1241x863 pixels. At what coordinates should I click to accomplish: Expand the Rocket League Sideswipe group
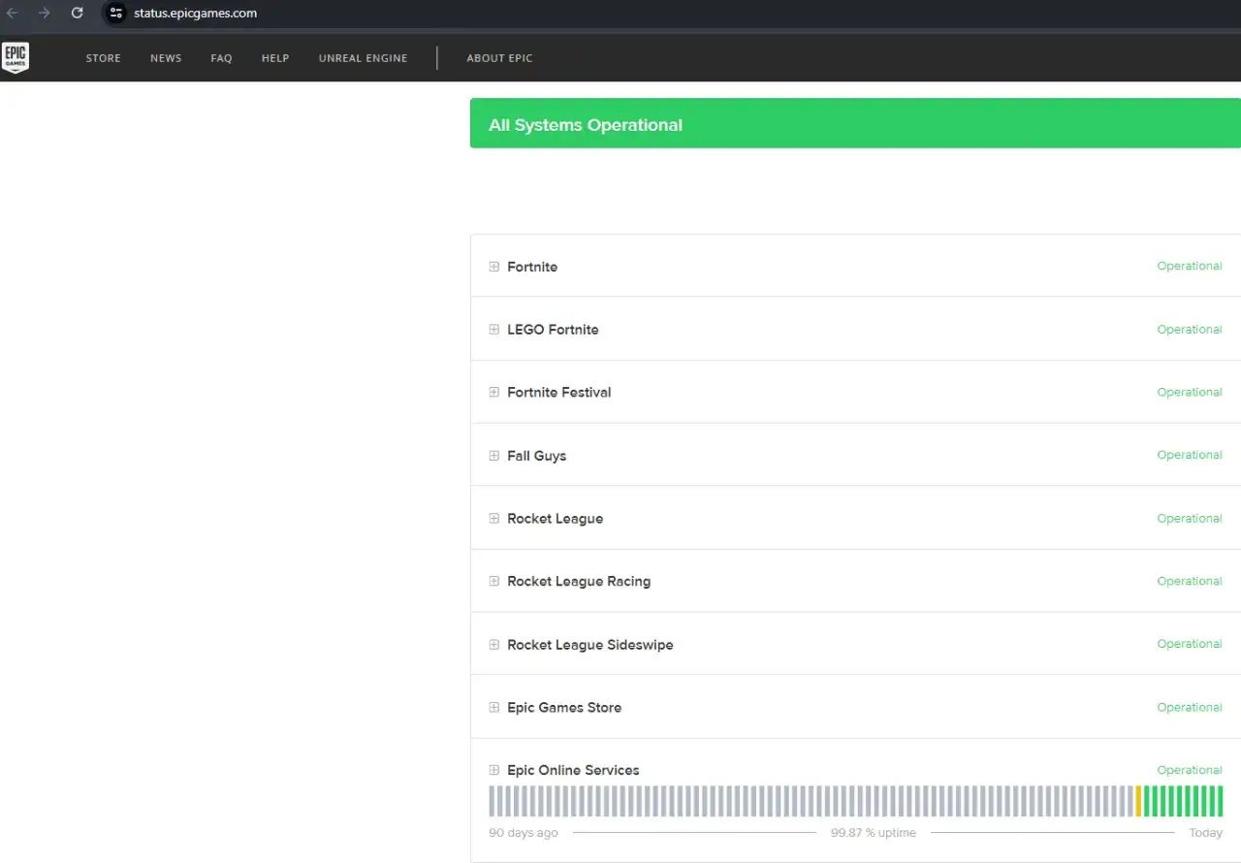493,645
